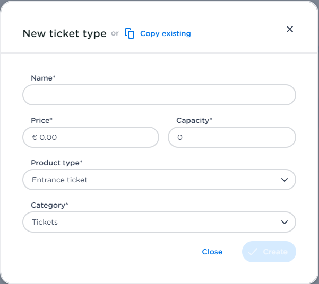Click the Create button

(x=269, y=252)
